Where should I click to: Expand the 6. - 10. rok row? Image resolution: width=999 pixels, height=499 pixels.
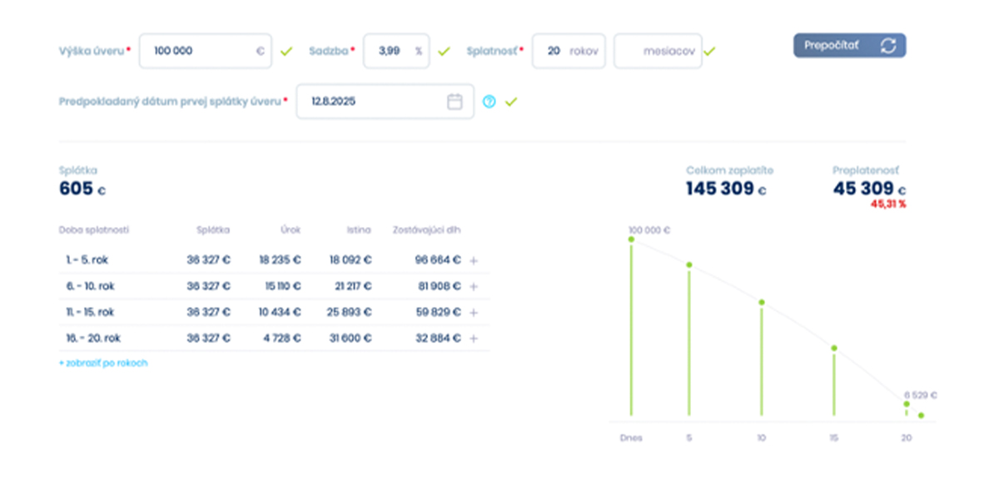[474, 287]
